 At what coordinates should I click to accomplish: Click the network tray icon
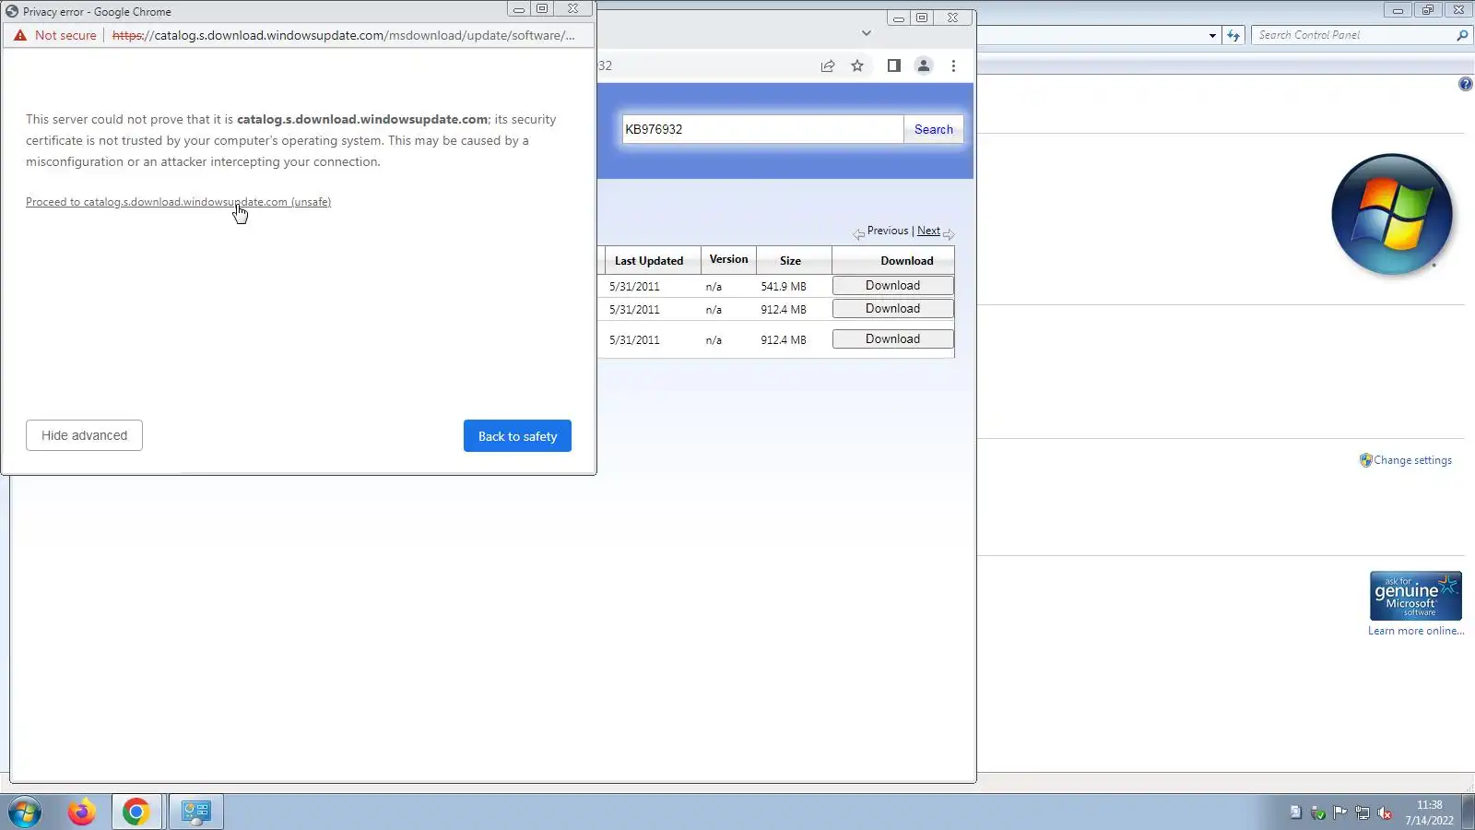[x=1363, y=812]
